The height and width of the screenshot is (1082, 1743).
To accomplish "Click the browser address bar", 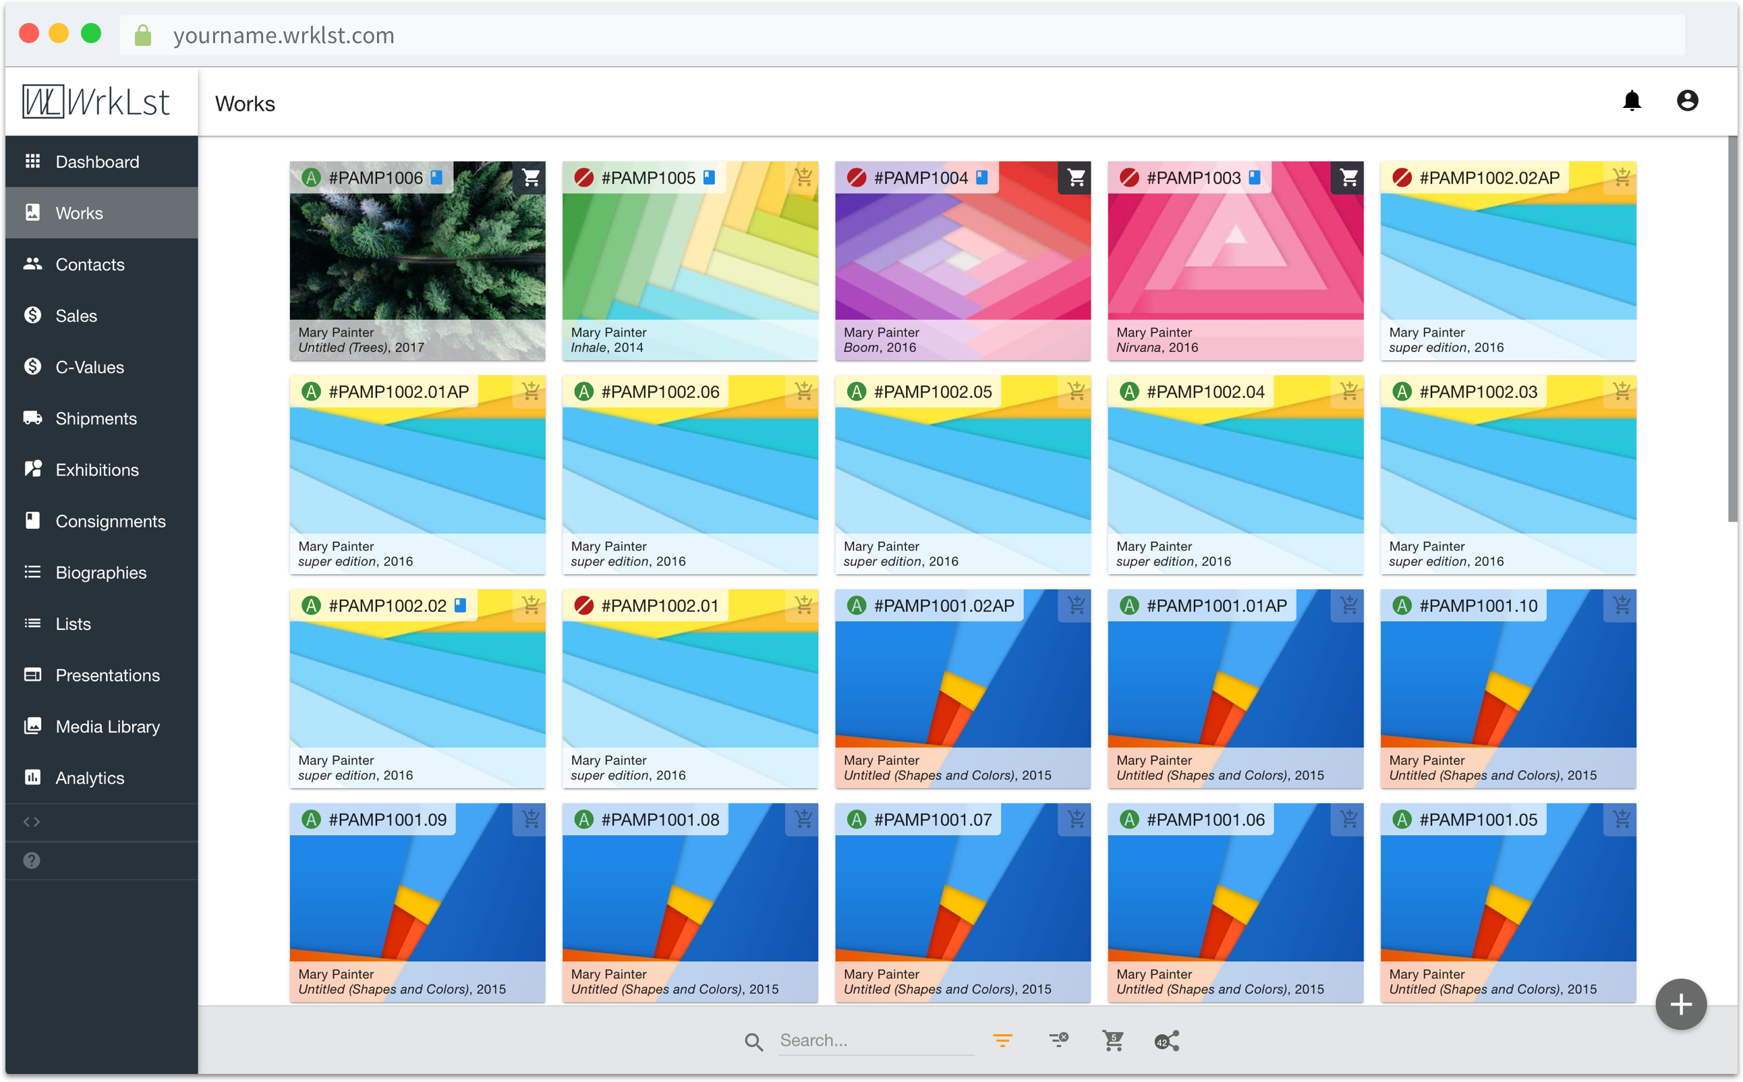I will point(902,35).
